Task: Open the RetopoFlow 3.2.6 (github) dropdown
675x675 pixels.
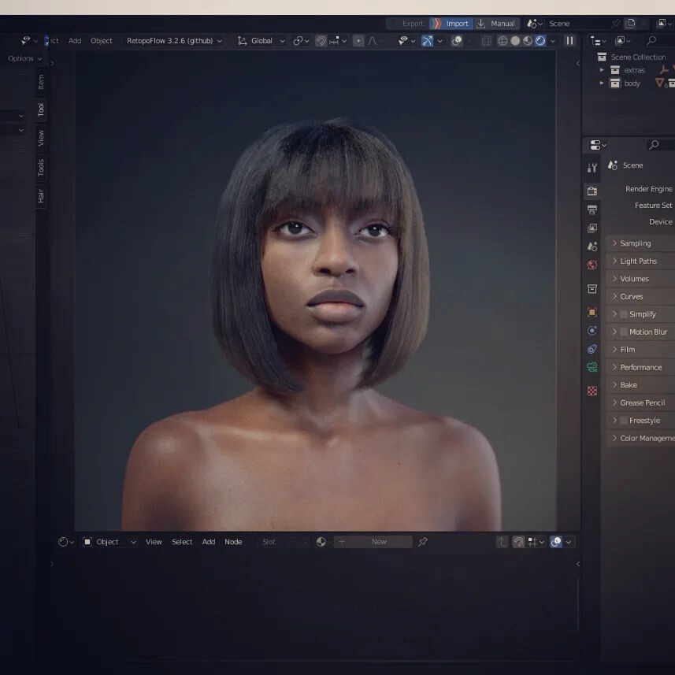Action: click(174, 41)
